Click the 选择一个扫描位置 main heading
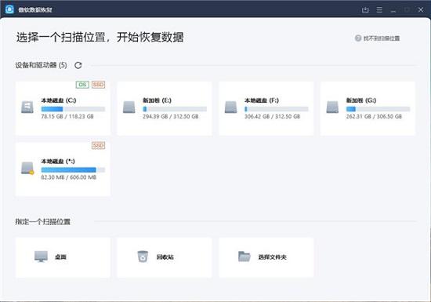The height and width of the screenshot is (302, 431). pos(100,37)
